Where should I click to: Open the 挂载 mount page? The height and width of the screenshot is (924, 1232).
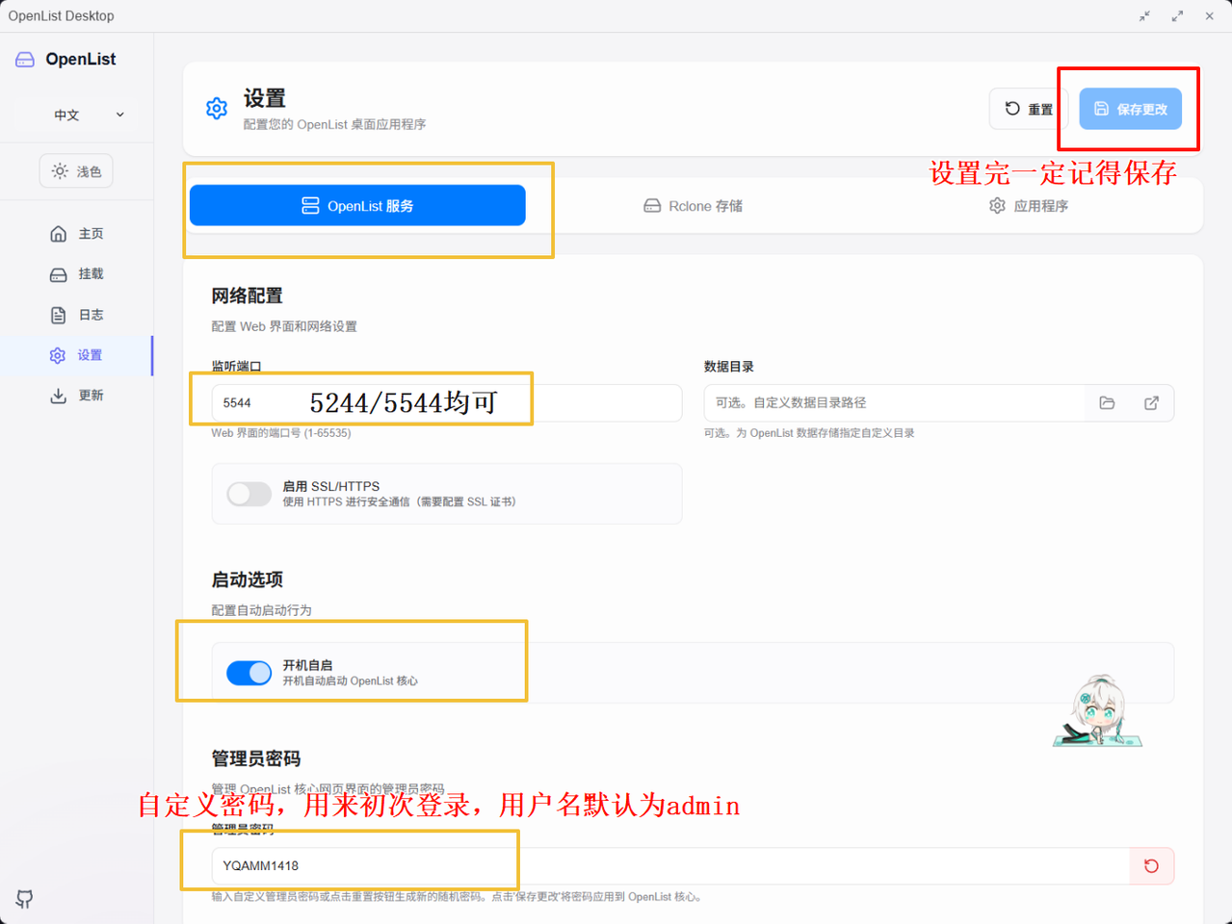(x=77, y=274)
